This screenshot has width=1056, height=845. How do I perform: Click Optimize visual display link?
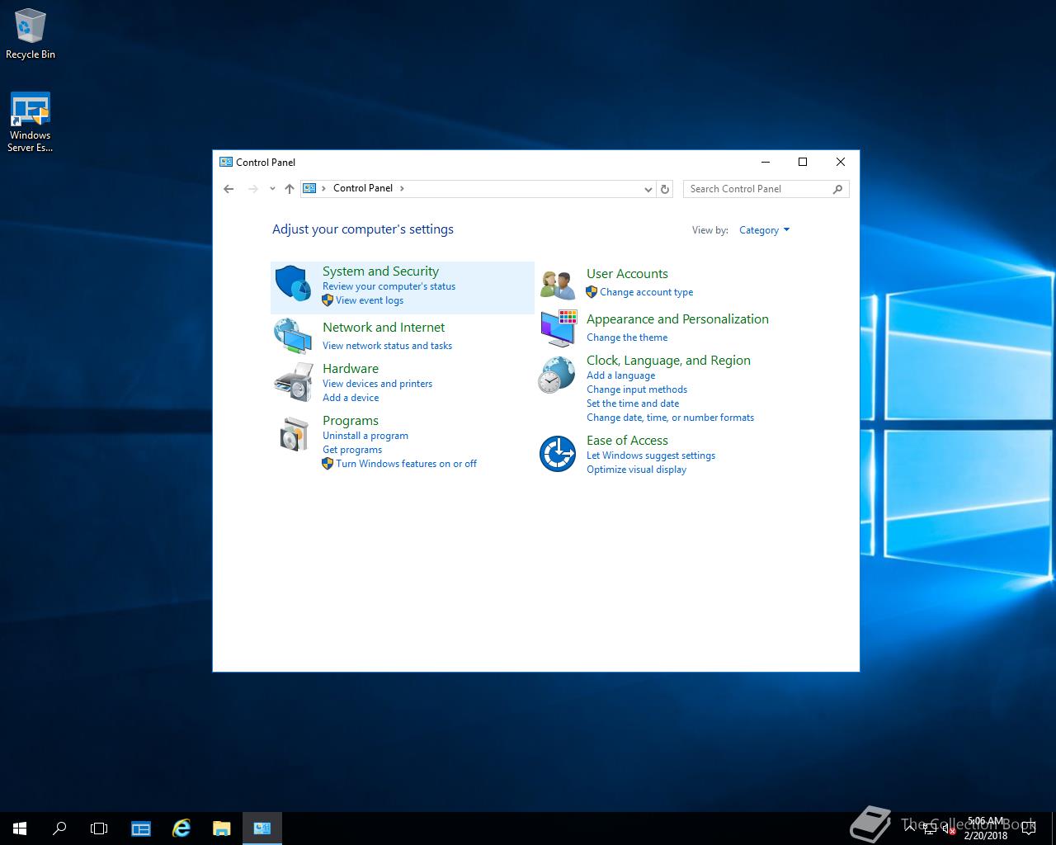pyautogui.click(x=636, y=470)
